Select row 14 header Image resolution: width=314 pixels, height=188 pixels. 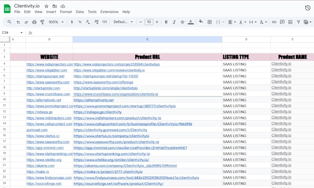click(x=5, y=123)
